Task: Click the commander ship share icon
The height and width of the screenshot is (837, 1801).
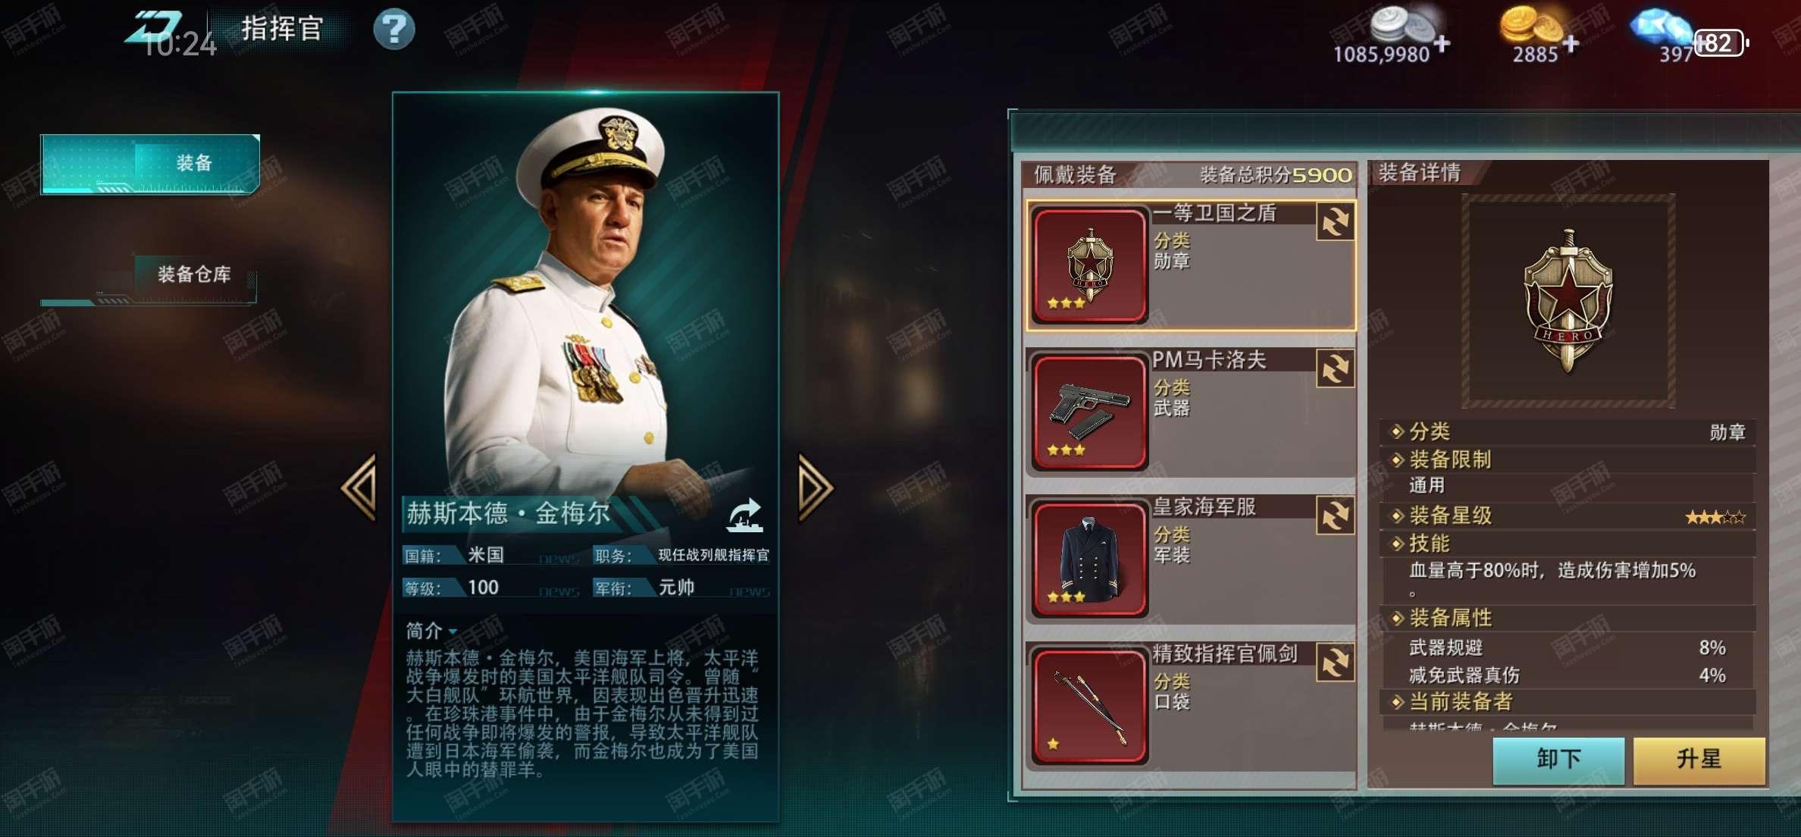Action: (745, 516)
